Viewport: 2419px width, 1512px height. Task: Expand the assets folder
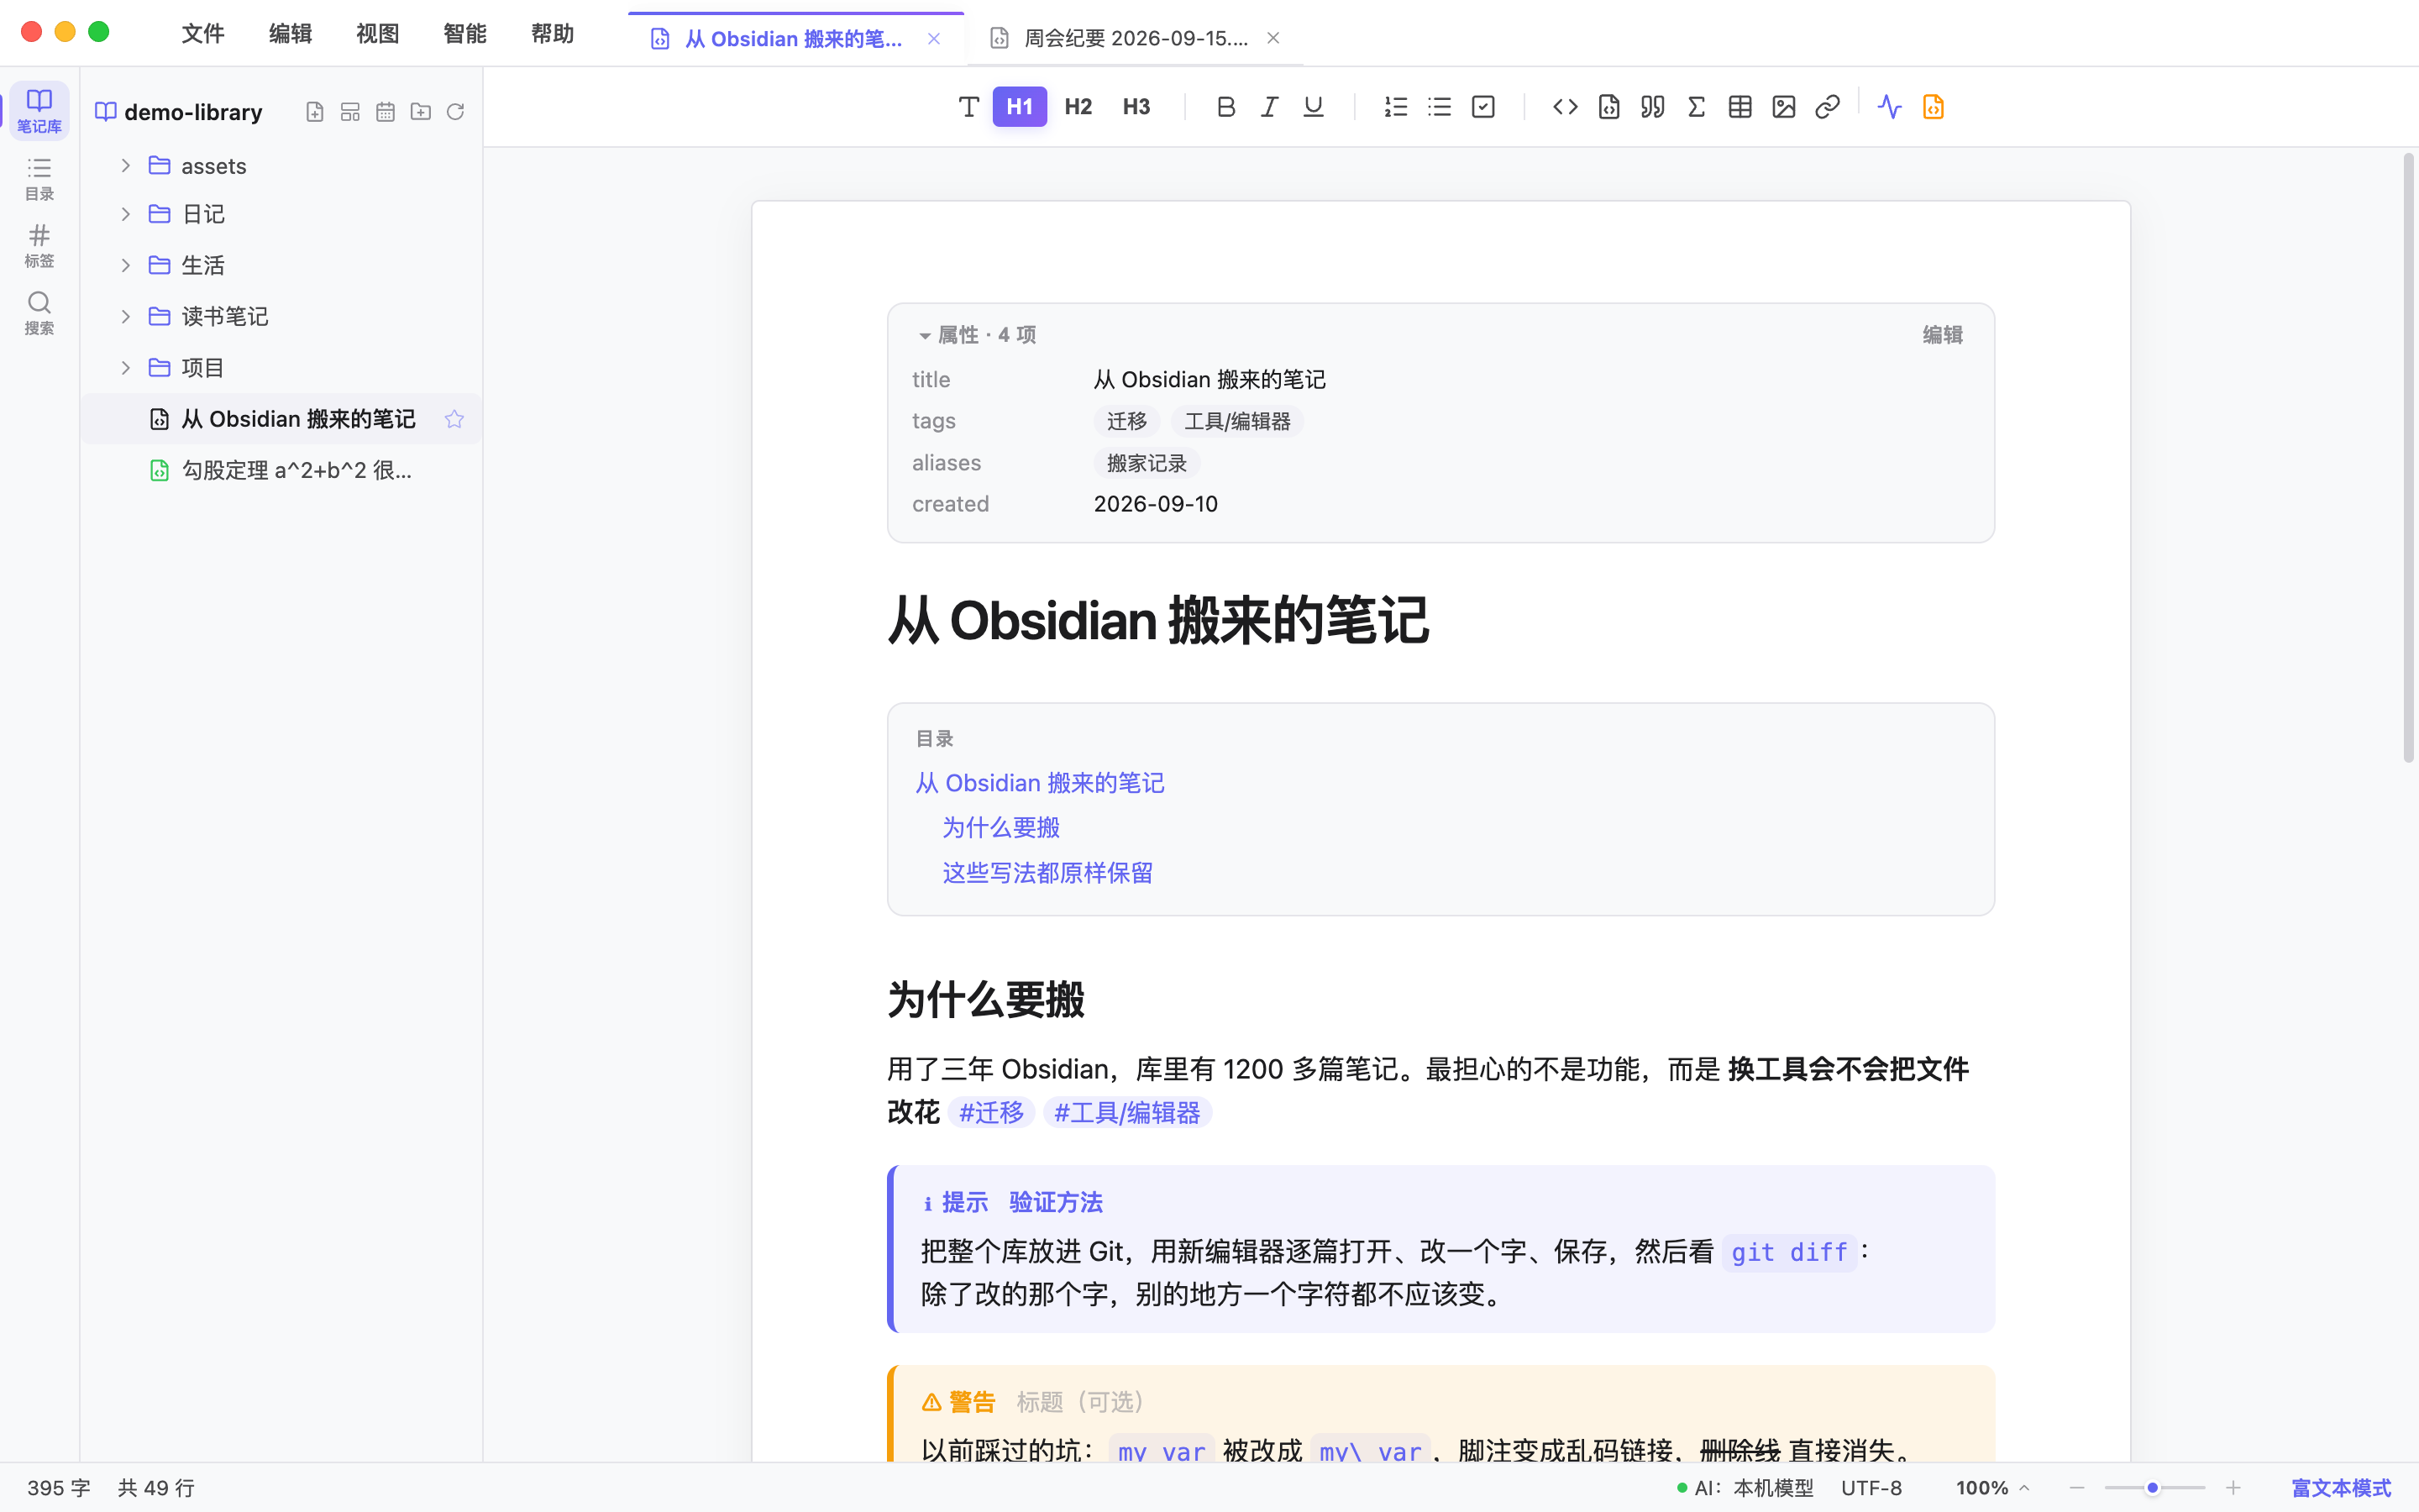126,165
